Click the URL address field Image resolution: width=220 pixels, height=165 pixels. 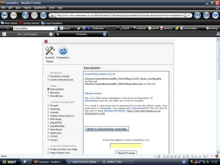click(x=120, y=15)
